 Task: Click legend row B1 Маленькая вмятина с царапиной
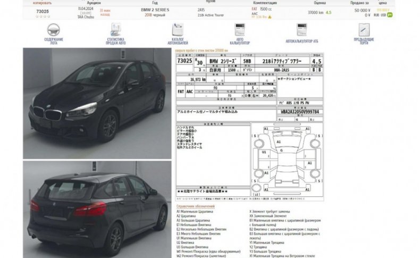[285, 223]
